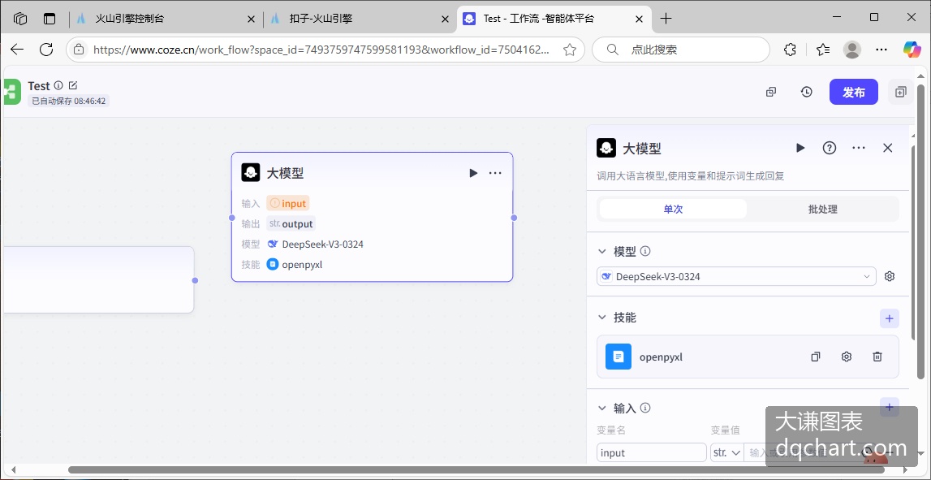Select the 单次 mode
The height and width of the screenshot is (480, 931).
[673, 209]
